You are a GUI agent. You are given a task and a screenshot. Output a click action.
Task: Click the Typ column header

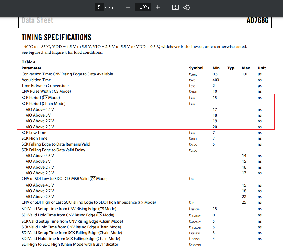pos(231,68)
